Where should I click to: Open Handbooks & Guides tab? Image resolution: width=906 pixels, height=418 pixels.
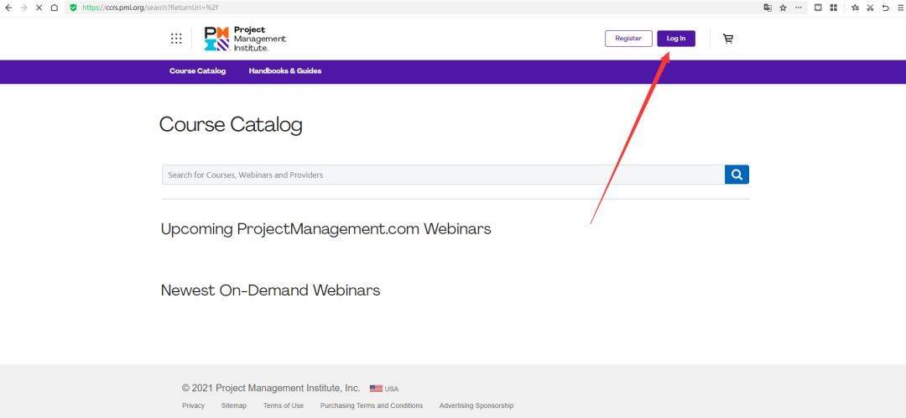285,71
